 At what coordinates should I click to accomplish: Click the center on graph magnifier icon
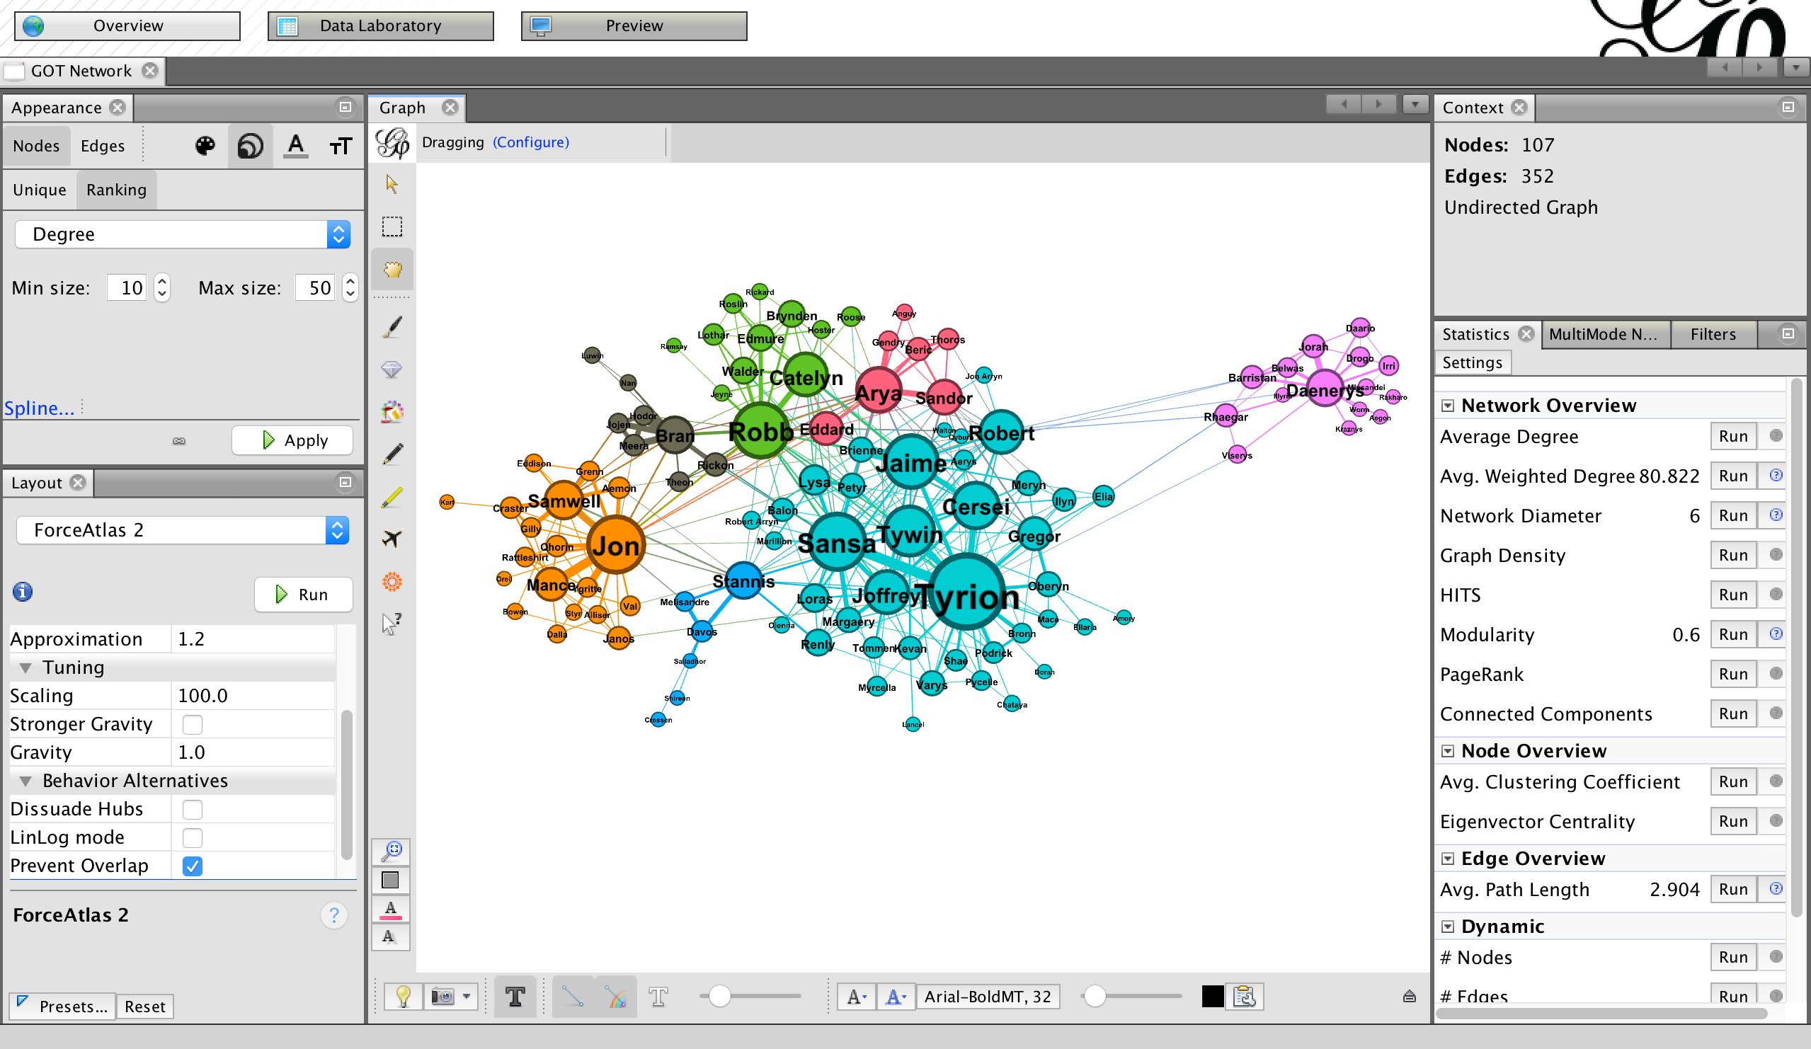pyautogui.click(x=392, y=852)
